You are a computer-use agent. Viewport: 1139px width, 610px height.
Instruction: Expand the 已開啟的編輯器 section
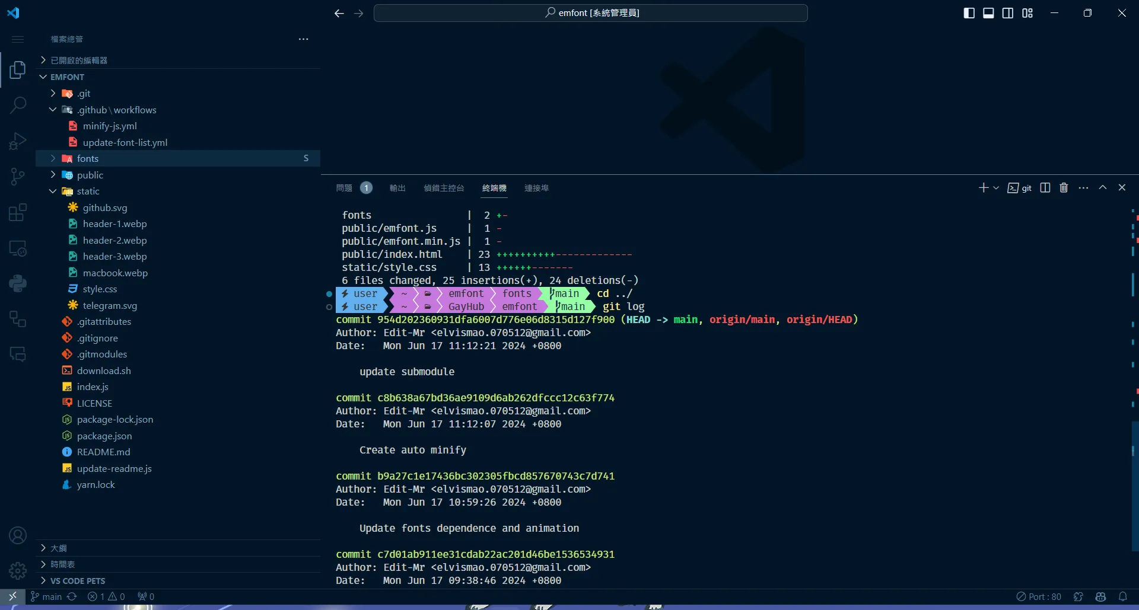coord(178,60)
